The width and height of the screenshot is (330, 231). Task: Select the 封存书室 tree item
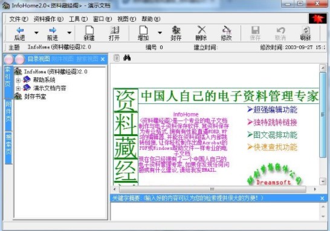coord(35,97)
